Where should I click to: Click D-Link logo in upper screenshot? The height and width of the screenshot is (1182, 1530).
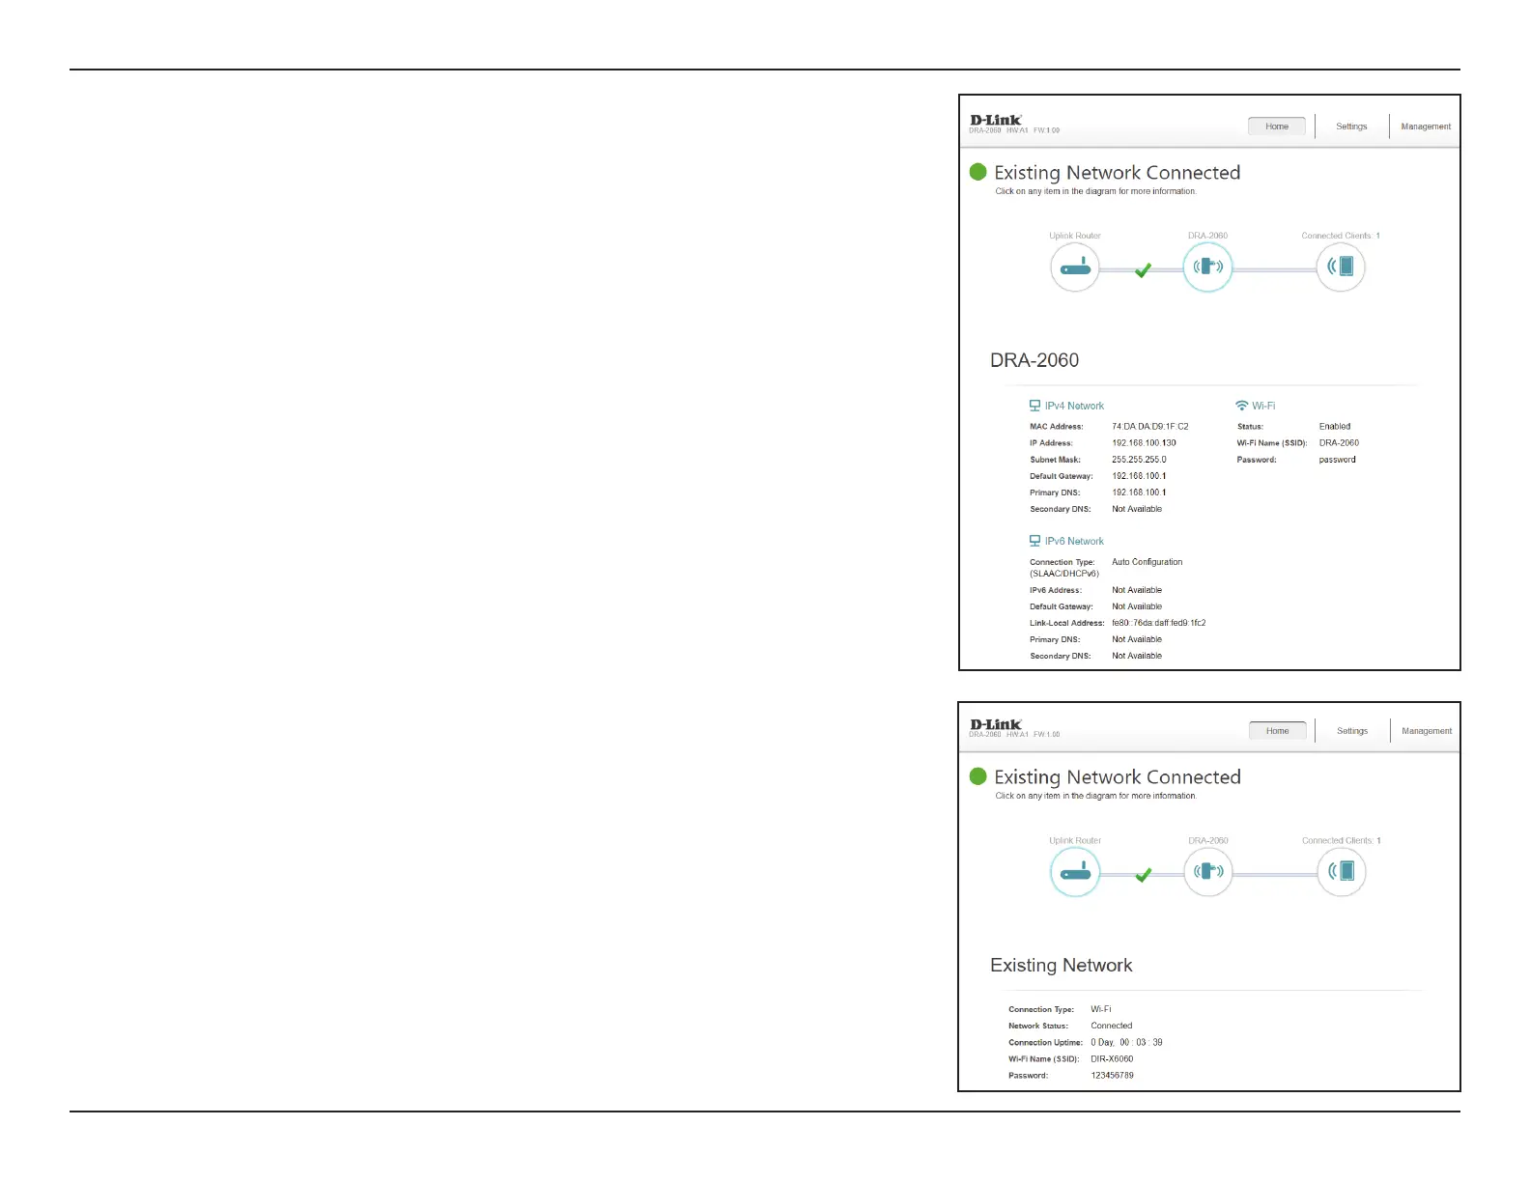(996, 120)
